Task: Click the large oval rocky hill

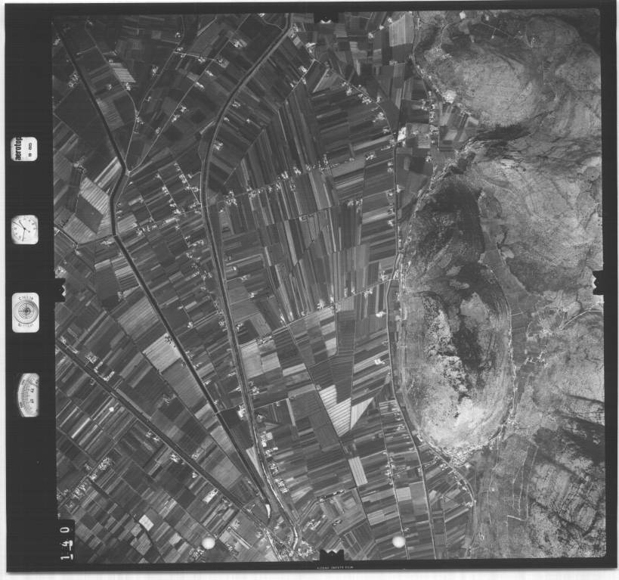Action: [x=453, y=363]
